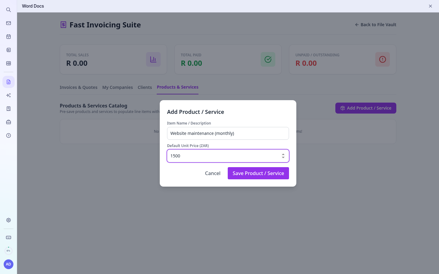Open the receipt icon in sidebar
Screen dimensions: 439x274
(x=9, y=109)
